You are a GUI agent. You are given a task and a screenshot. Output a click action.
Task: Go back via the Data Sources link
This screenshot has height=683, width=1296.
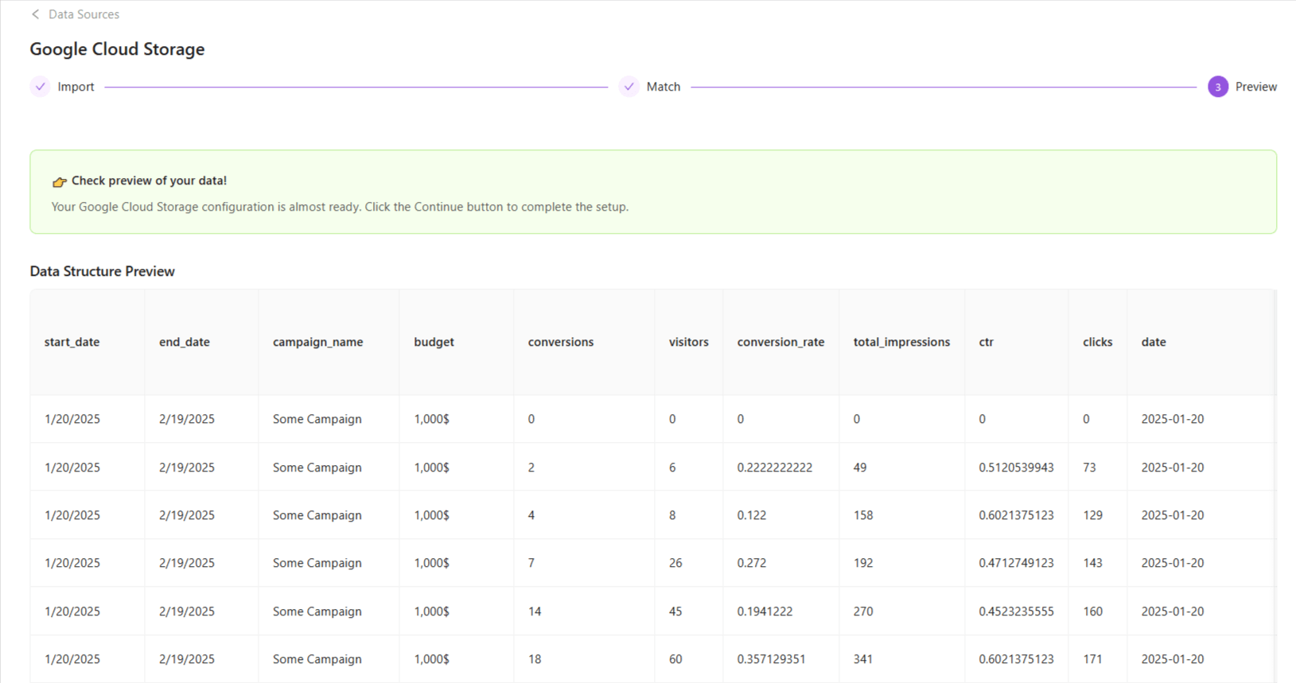[84, 14]
